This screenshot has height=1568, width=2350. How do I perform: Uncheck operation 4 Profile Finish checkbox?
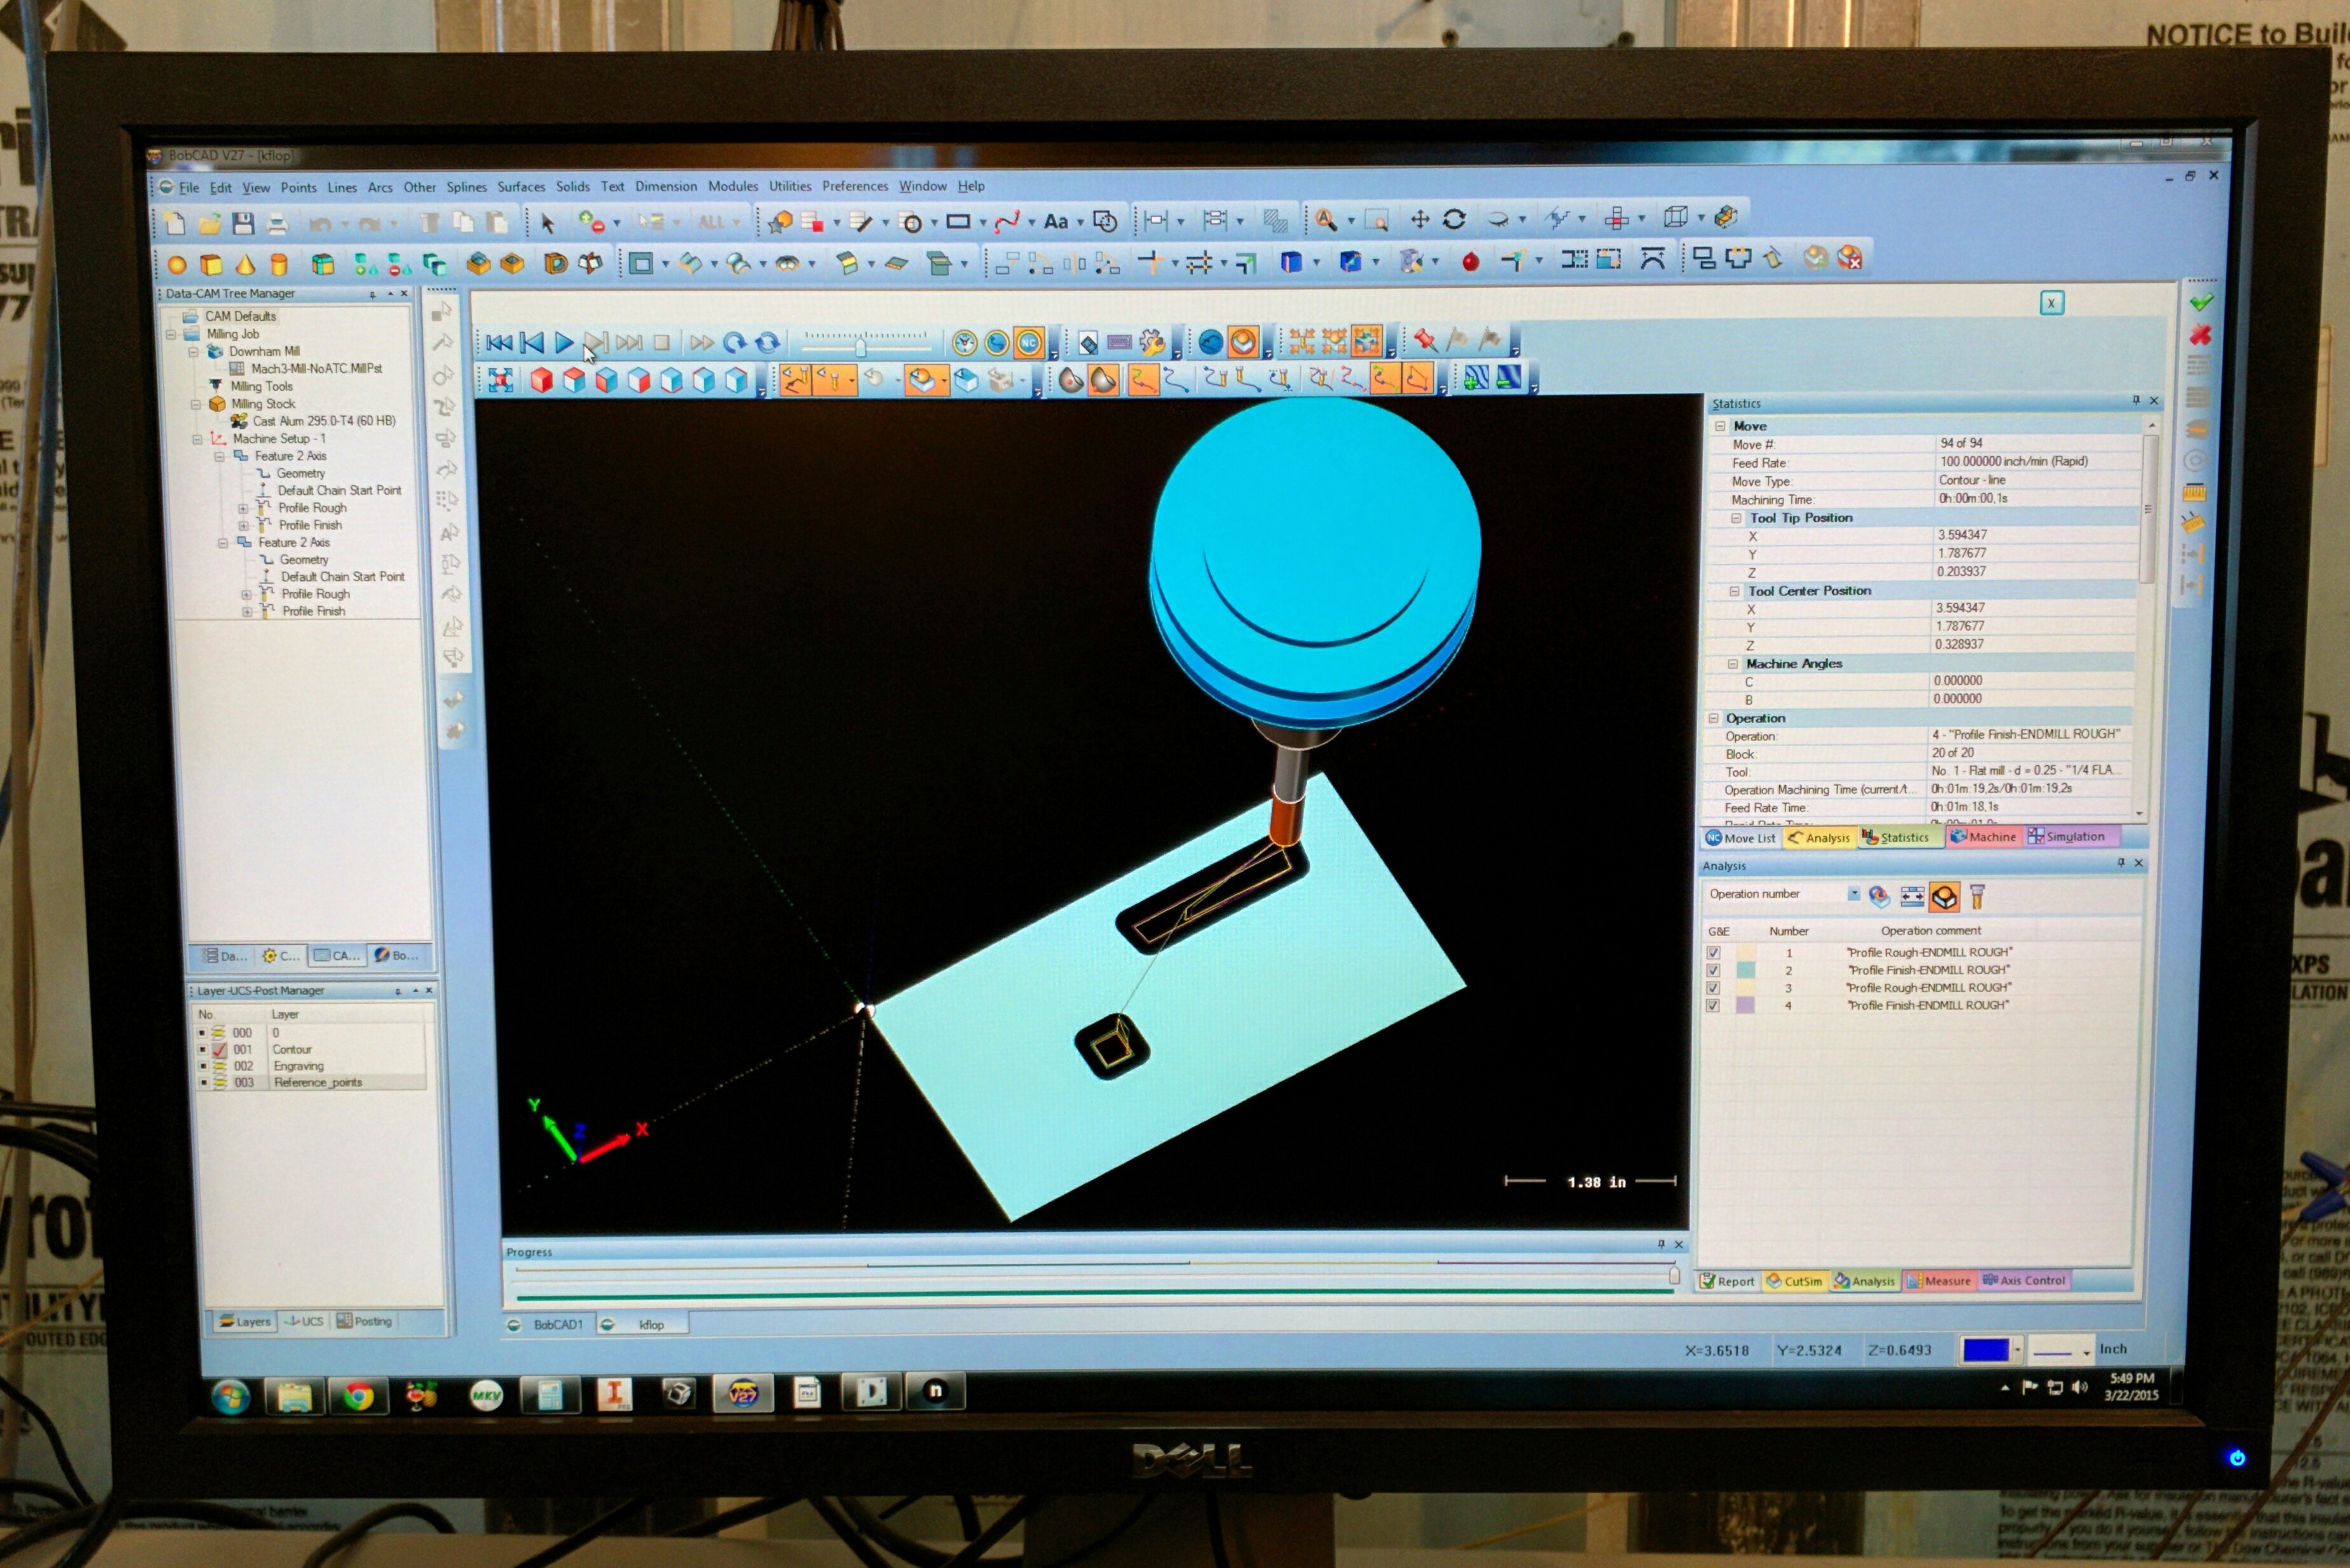tap(1713, 1006)
